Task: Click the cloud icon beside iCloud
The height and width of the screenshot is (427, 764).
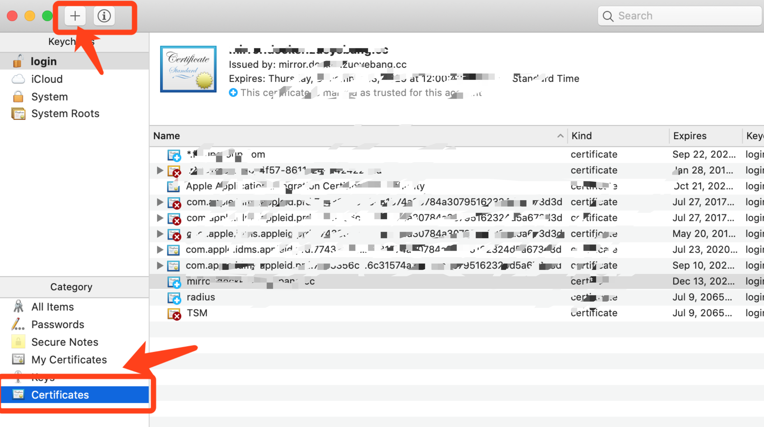Action: tap(18, 79)
